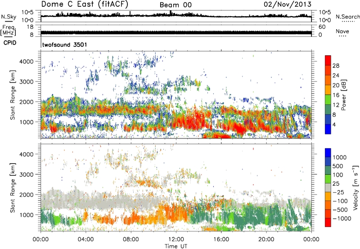Click the sky noise trace panel
The height and width of the screenshot is (249, 360).
pos(176,16)
